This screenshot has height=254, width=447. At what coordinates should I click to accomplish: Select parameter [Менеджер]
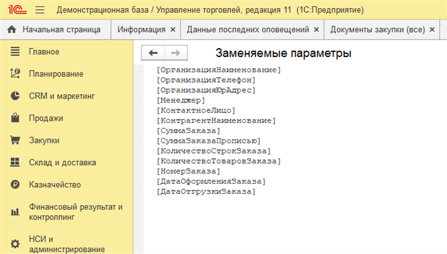[181, 100]
